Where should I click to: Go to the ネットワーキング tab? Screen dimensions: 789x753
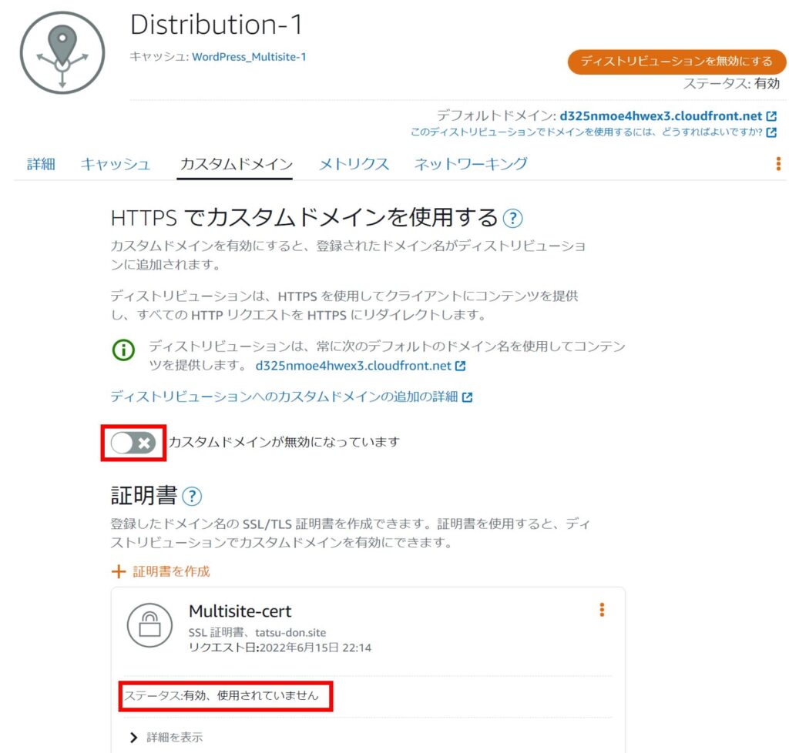point(471,163)
